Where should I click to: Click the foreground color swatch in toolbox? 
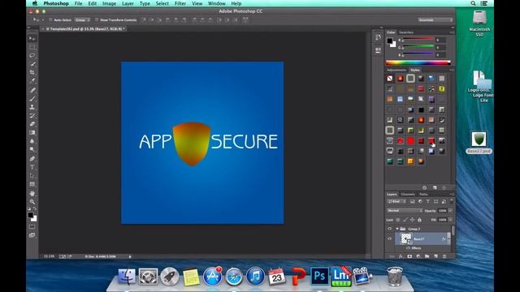tap(31, 215)
